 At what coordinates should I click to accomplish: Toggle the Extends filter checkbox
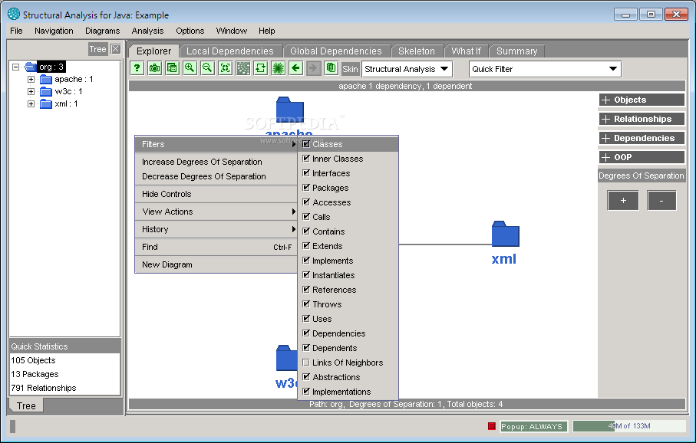pyautogui.click(x=306, y=246)
